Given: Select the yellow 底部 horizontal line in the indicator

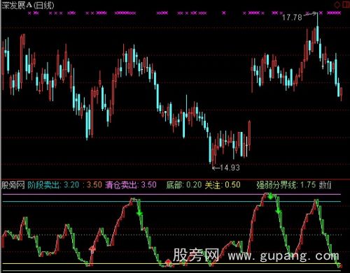Looking at the screenshot, I should click(x=171, y=264).
